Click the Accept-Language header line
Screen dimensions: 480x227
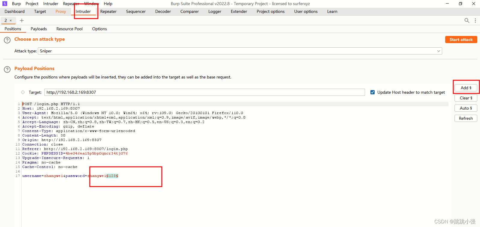coord(113,122)
